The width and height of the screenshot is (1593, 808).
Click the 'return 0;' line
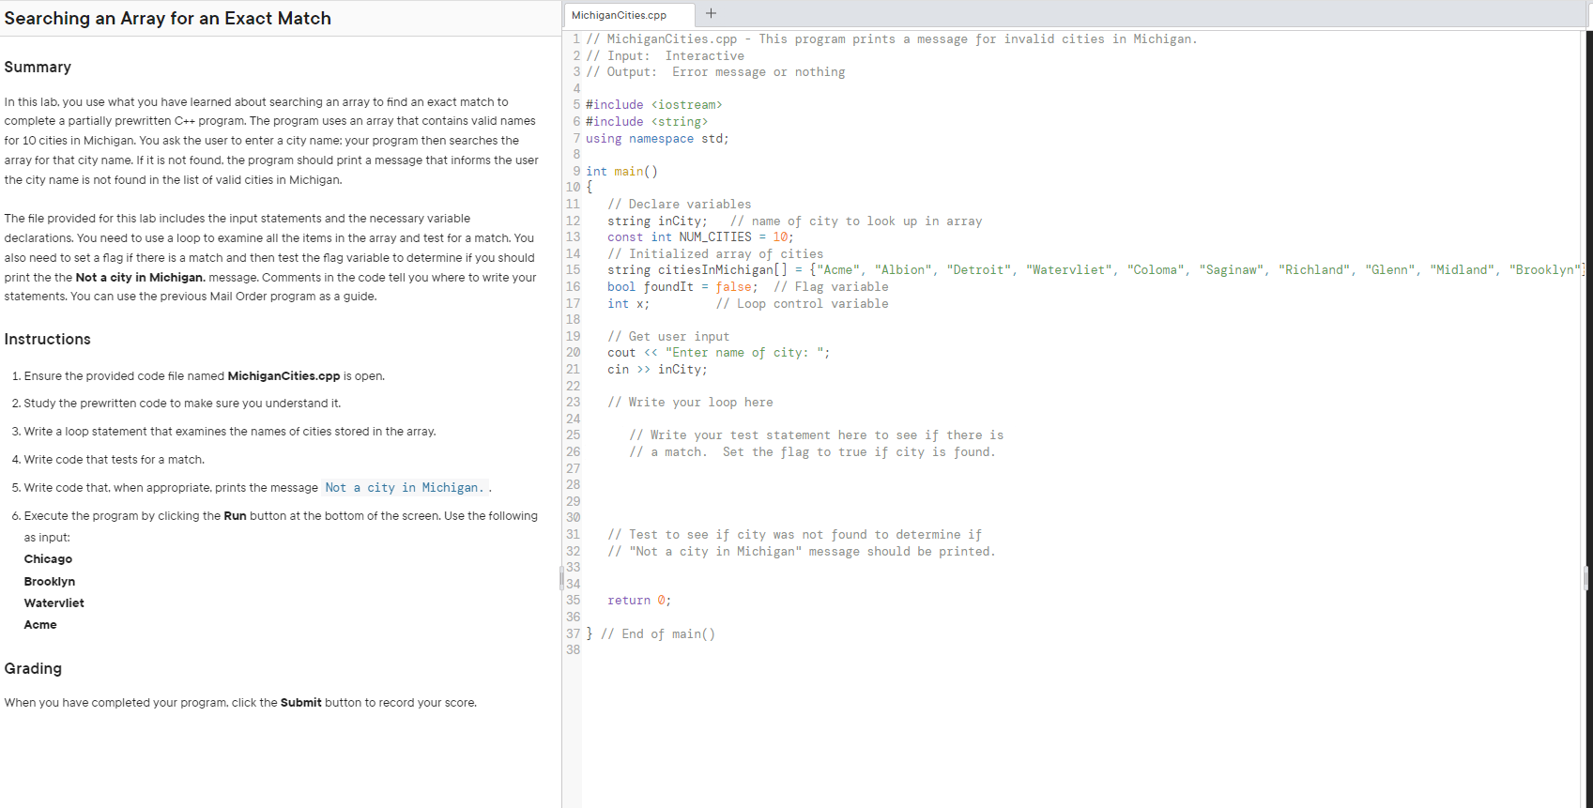click(639, 601)
